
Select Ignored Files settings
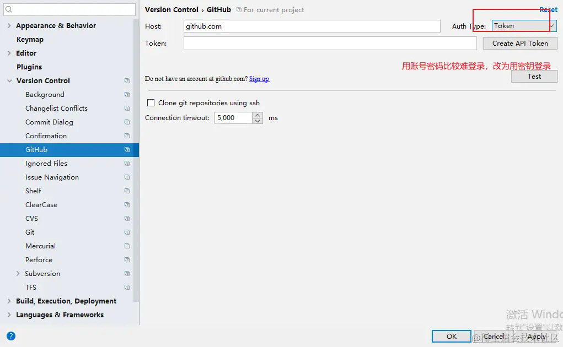tap(46, 164)
